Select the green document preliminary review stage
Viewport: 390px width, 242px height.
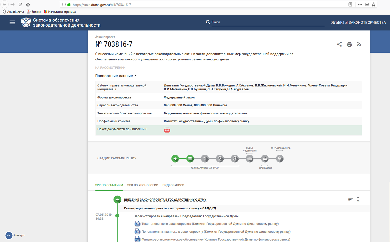[190, 159]
